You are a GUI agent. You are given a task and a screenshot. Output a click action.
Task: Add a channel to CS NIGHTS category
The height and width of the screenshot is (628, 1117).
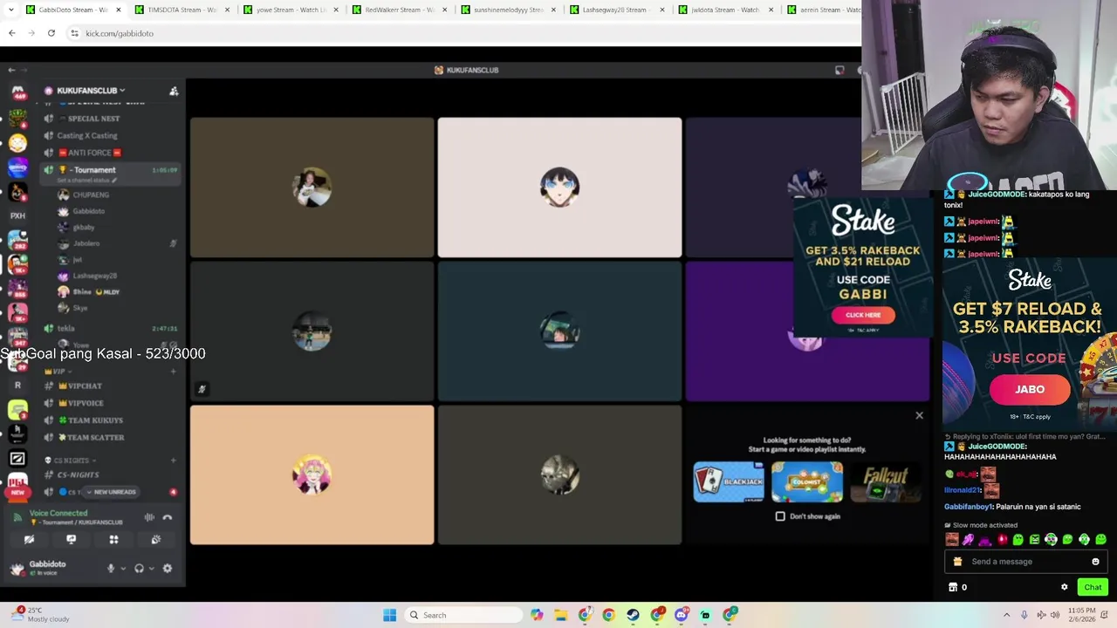click(173, 461)
